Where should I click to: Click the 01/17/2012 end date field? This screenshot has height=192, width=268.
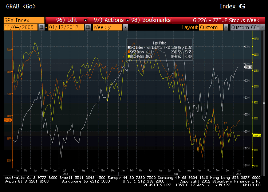(66, 27)
